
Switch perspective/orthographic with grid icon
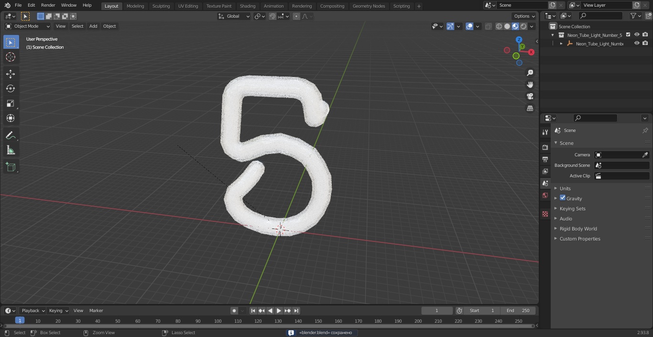pos(530,109)
